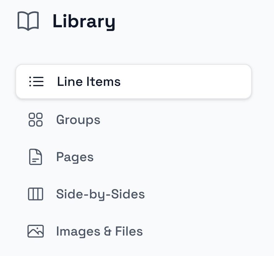Click the word Library in the header
The width and height of the screenshot is (274, 256).
tap(84, 21)
